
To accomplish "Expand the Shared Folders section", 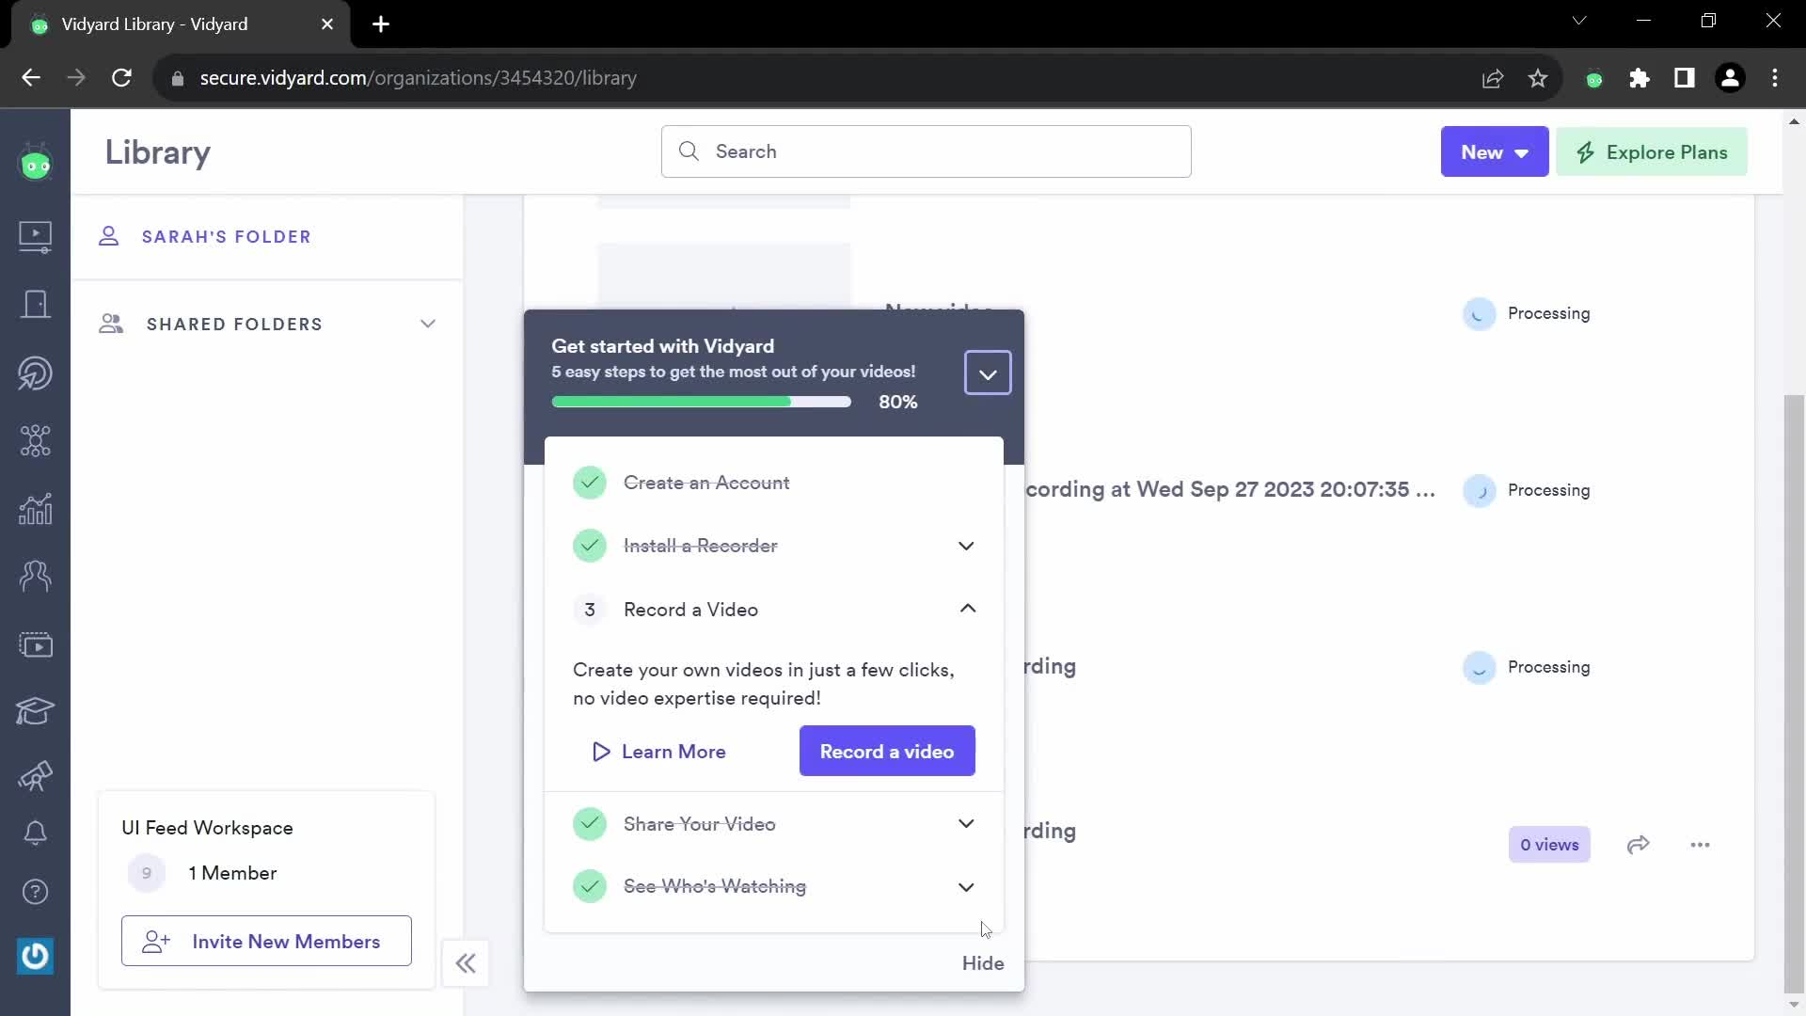I will (x=429, y=324).
